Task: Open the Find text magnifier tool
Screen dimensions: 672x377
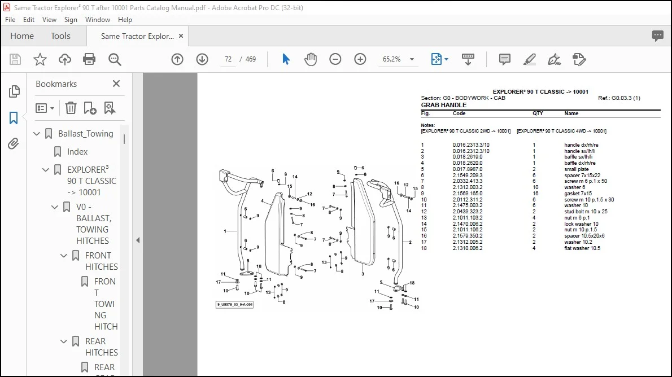Action: tap(115, 59)
